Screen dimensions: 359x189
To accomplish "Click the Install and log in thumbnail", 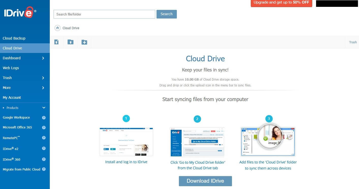I will click(126, 142).
